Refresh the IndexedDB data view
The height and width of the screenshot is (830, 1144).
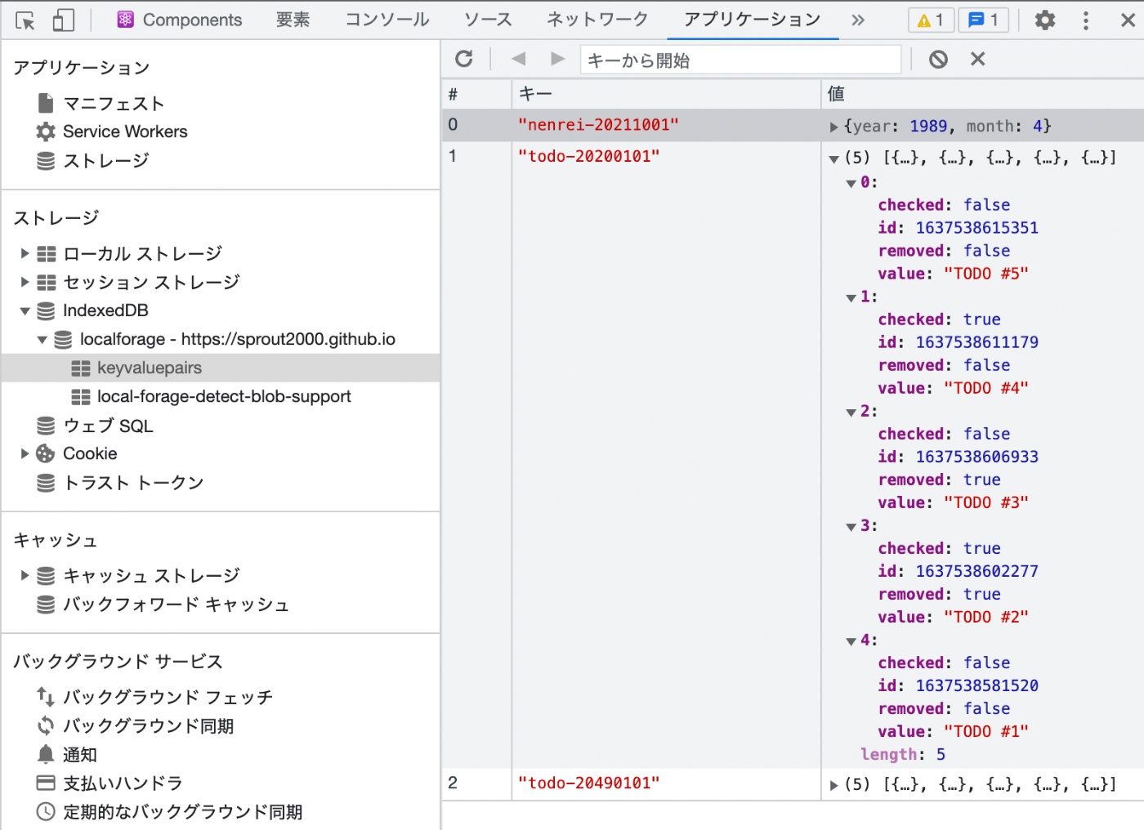click(x=464, y=59)
